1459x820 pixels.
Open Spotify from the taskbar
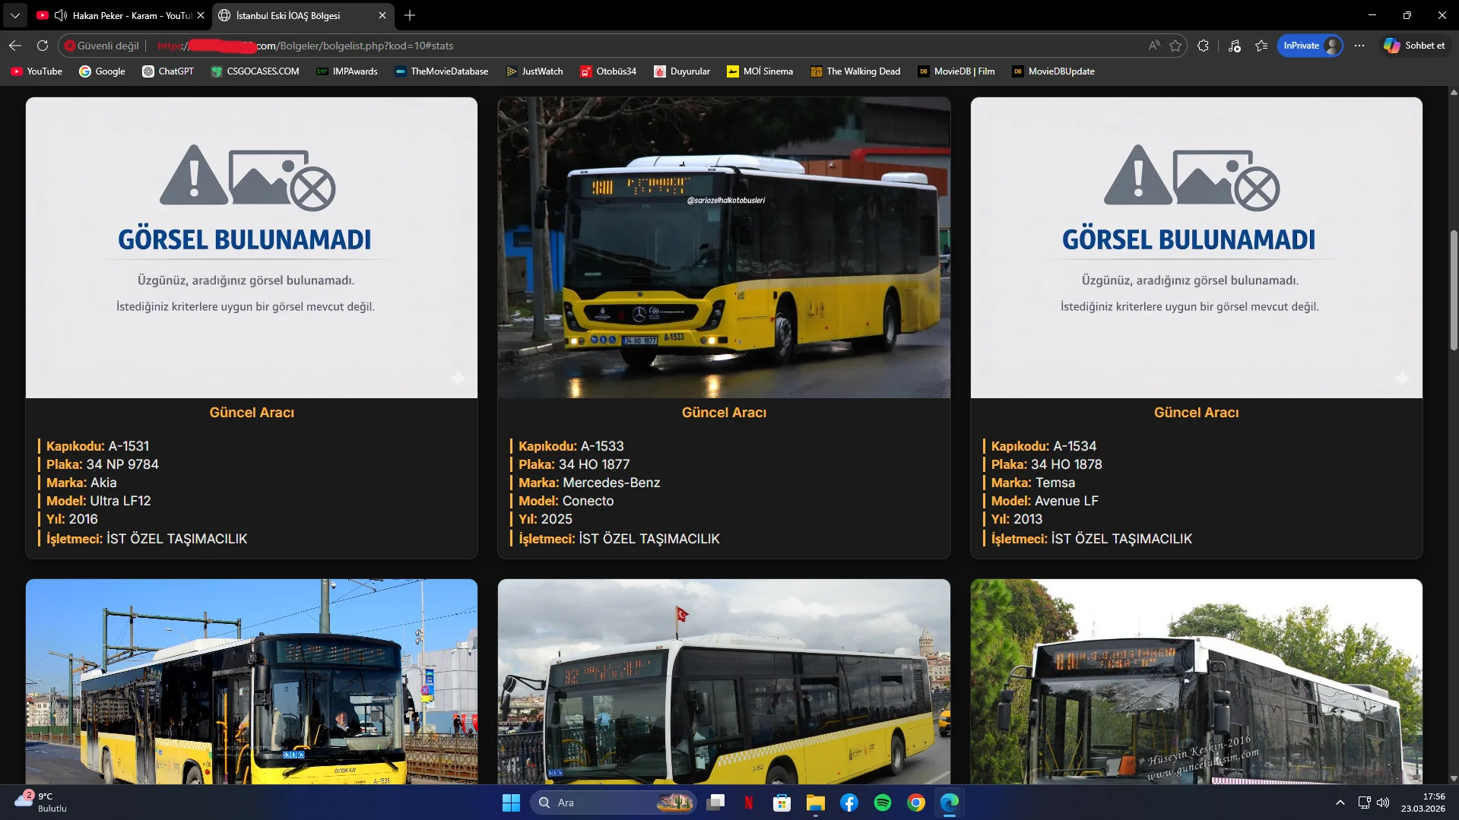(883, 803)
